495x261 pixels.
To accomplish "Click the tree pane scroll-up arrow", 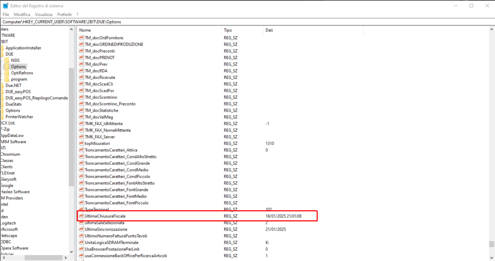I will (x=72, y=29).
